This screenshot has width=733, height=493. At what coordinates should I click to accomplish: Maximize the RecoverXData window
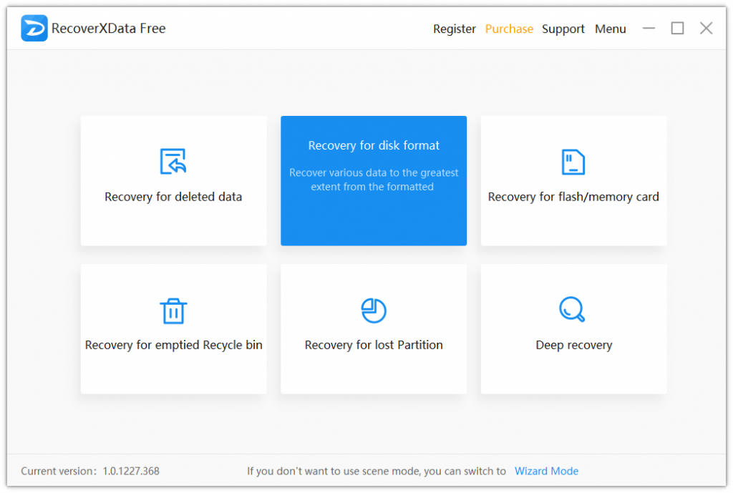pos(677,29)
